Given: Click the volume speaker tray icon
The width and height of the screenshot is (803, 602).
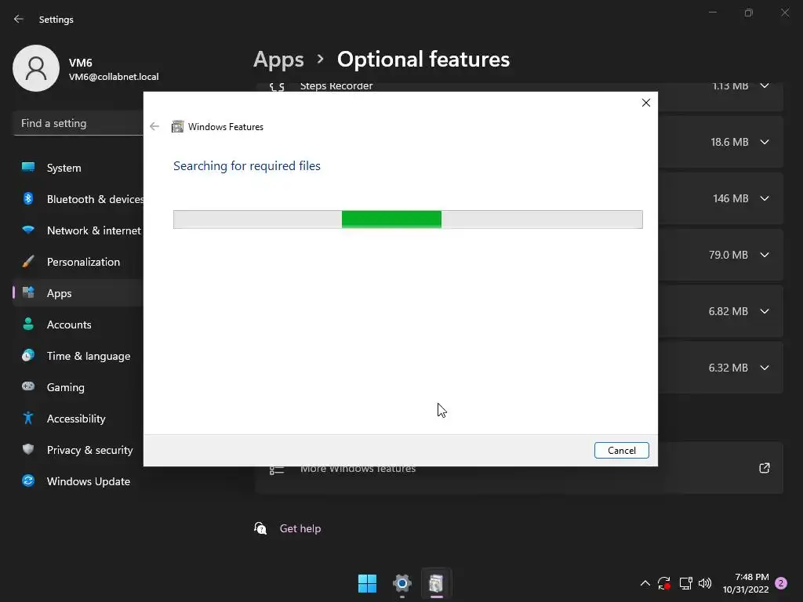Looking at the screenshot, I should tap(705, 583).
